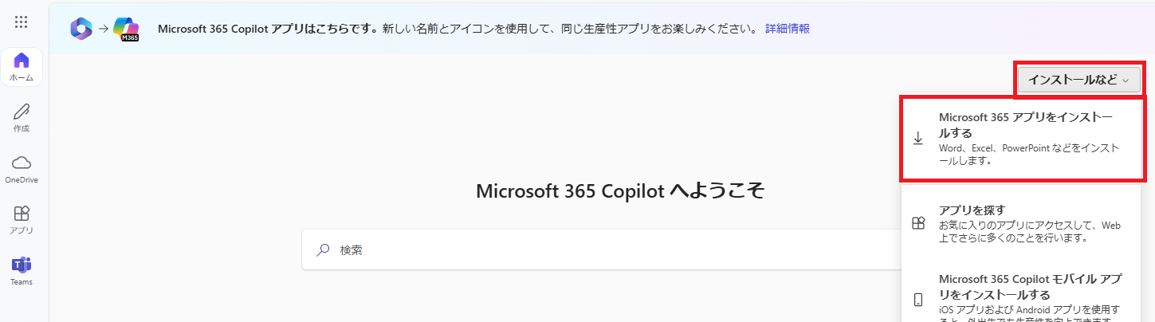Image resolution: width=1155 pixels, height=322 pixels.
Task: Open the app launcher waffle icon
Action: pyautogui.click(x=22, y=22)
